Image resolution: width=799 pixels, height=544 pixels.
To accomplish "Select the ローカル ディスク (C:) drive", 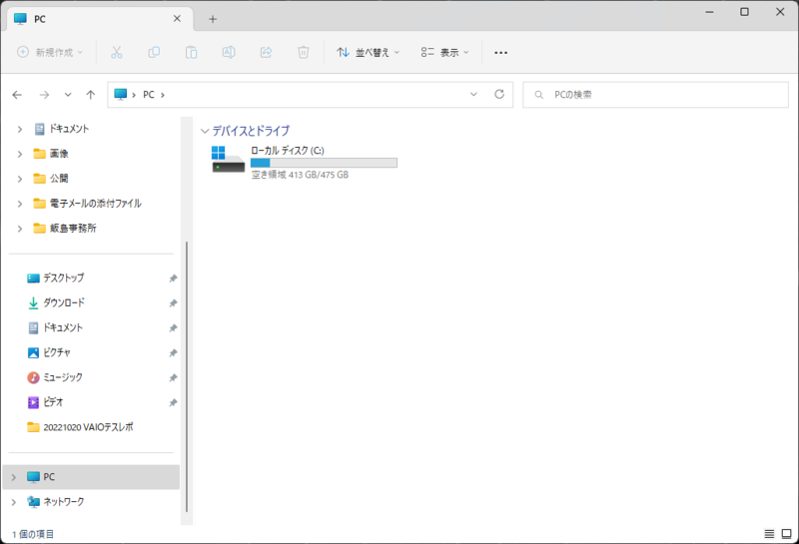I will point(305,162).
